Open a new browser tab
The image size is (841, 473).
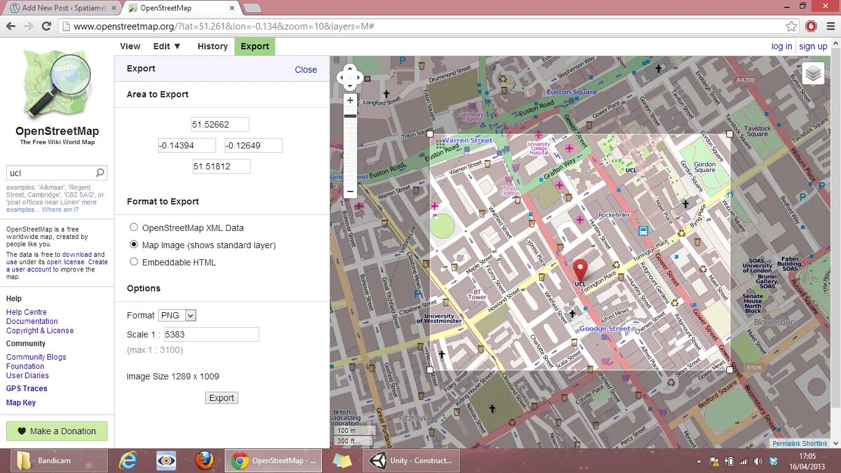tap(252, 8)
